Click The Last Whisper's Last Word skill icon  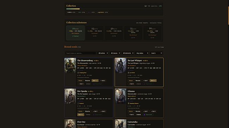(x=128, y=73)
